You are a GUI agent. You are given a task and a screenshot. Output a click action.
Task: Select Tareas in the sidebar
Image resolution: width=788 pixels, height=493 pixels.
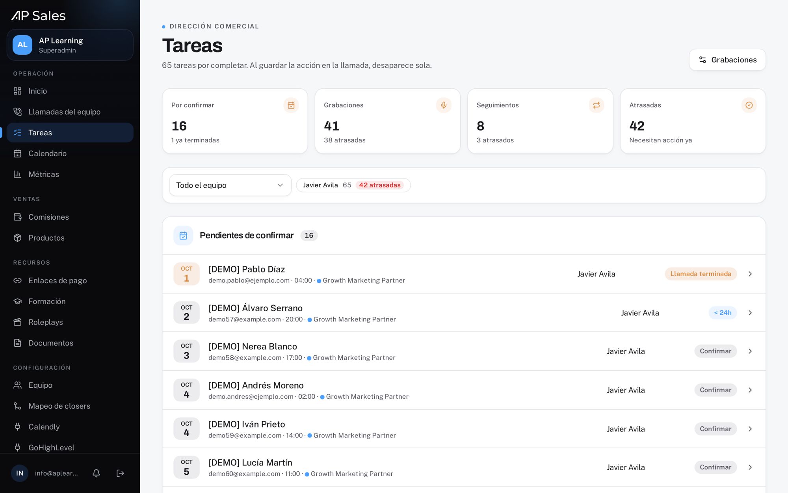coord(70,133)
